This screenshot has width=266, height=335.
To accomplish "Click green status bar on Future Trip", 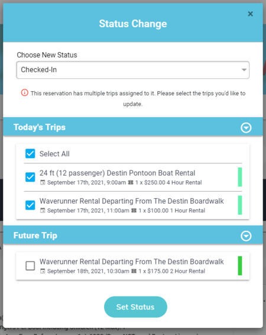I will (x=240, y=266).
